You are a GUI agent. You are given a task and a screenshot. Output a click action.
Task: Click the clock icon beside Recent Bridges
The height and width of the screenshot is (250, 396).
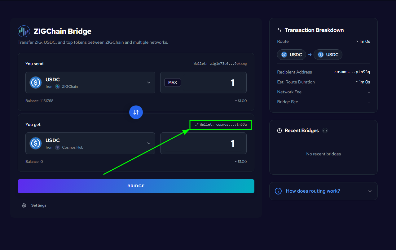[279, 130]
